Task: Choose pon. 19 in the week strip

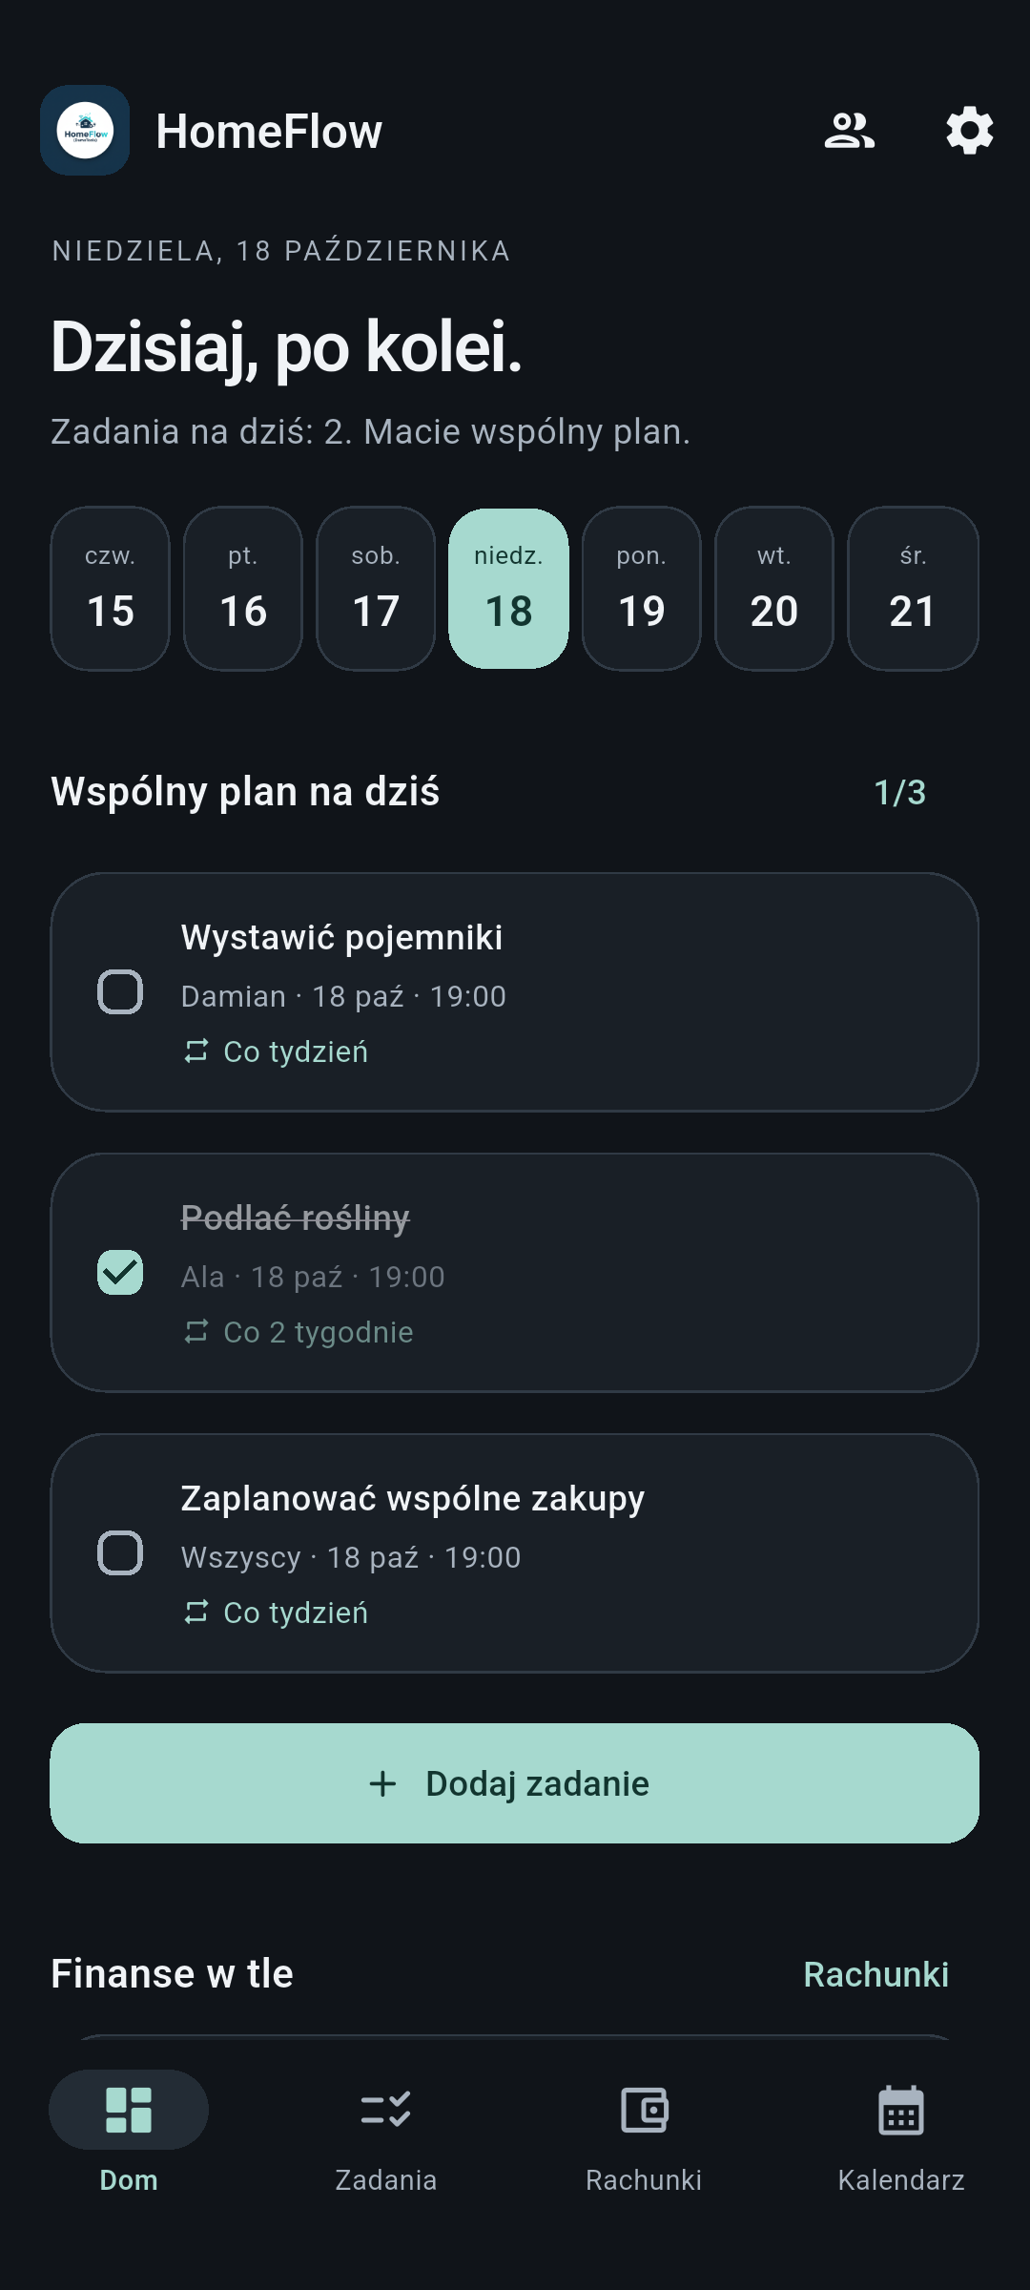Action: point(642,589)
